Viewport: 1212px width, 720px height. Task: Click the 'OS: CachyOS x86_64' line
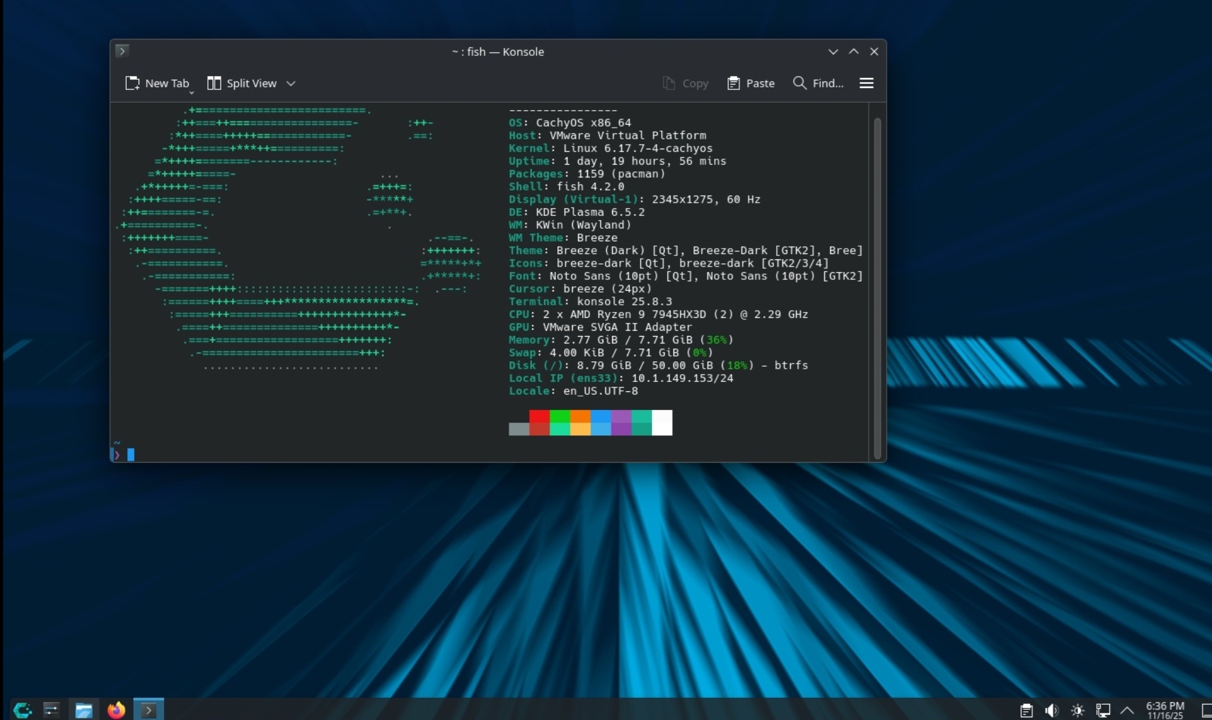coord(570,123)
